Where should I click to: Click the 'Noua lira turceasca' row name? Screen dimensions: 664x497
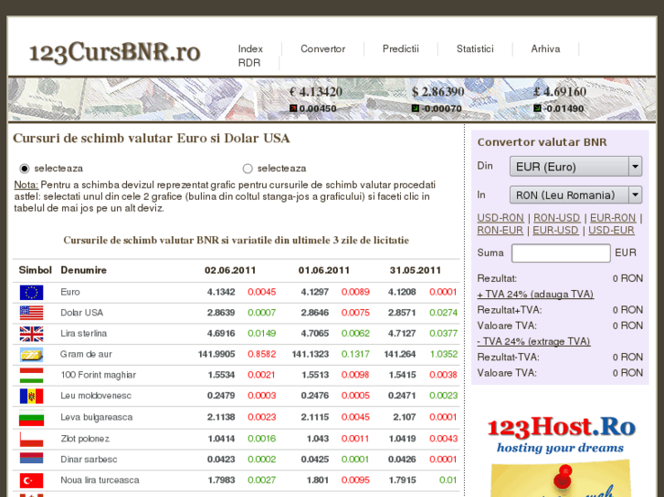tap(100, 481)
